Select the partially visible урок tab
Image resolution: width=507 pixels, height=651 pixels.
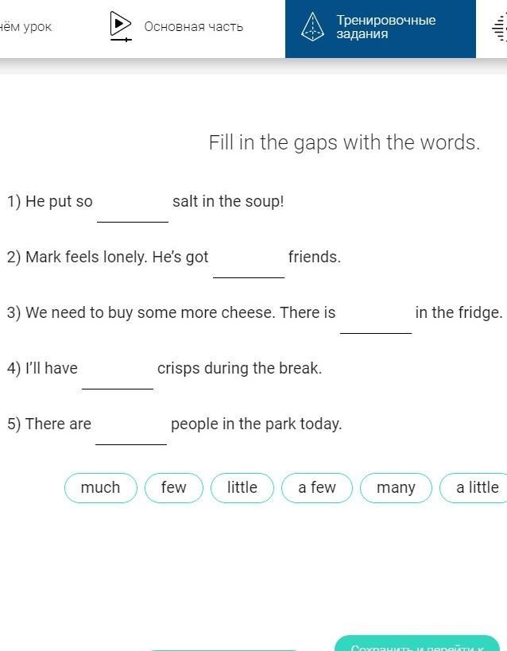[25, 27]
